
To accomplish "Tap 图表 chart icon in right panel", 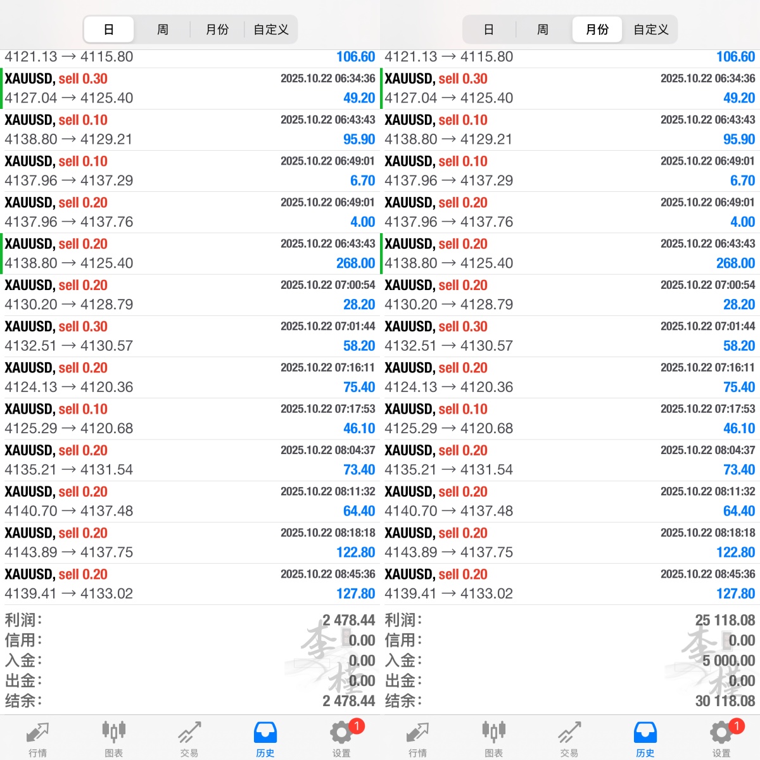I will click(494, 738).
